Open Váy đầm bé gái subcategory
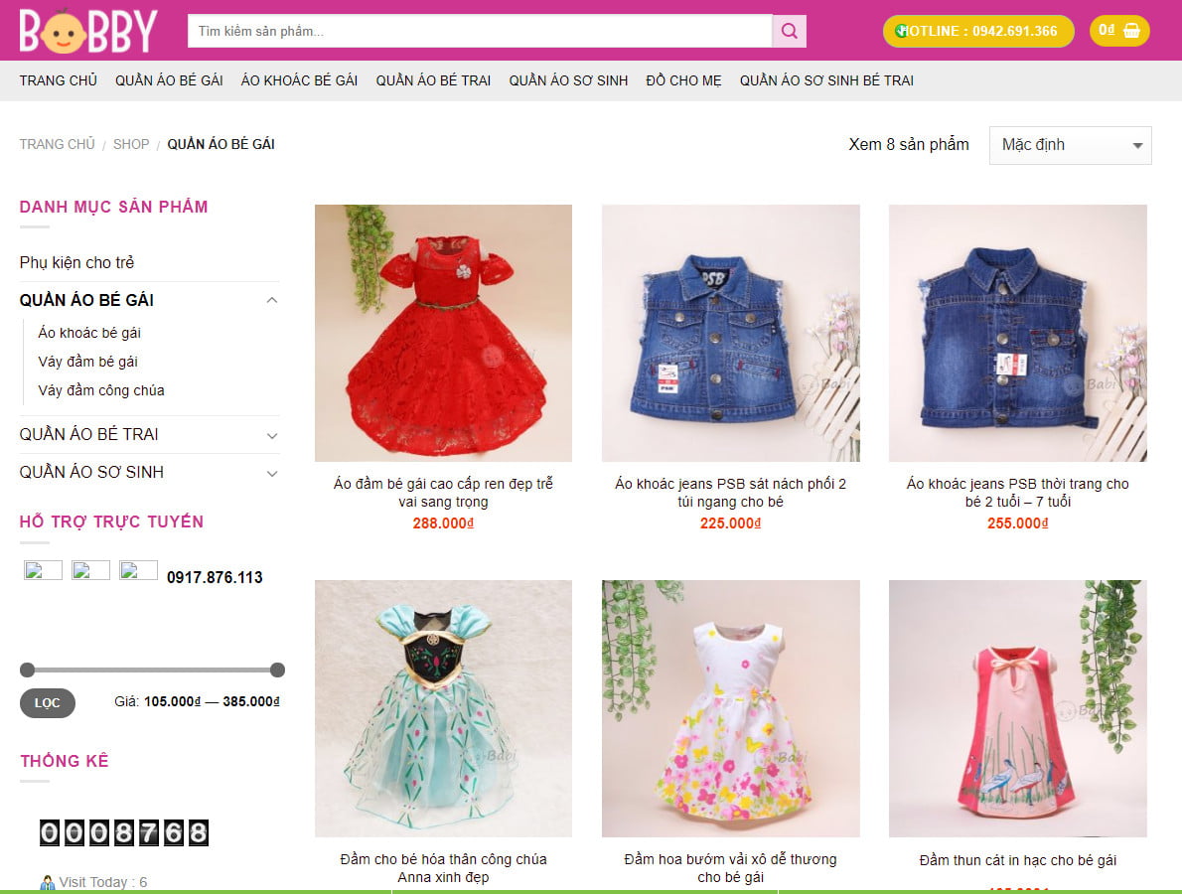1182x894 pixels. 88,361
